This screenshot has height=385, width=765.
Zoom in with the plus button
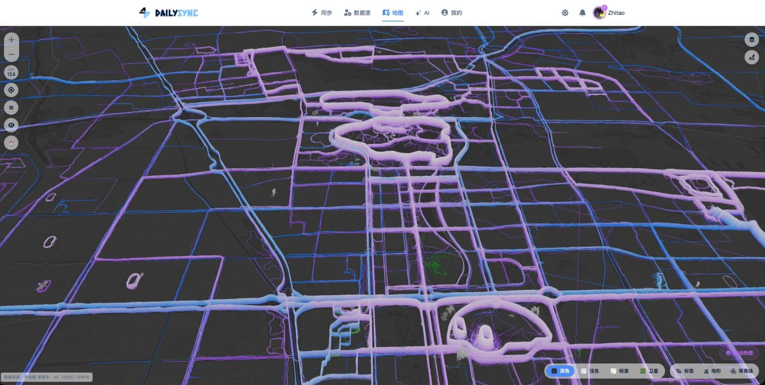click(x=11, y=40)
